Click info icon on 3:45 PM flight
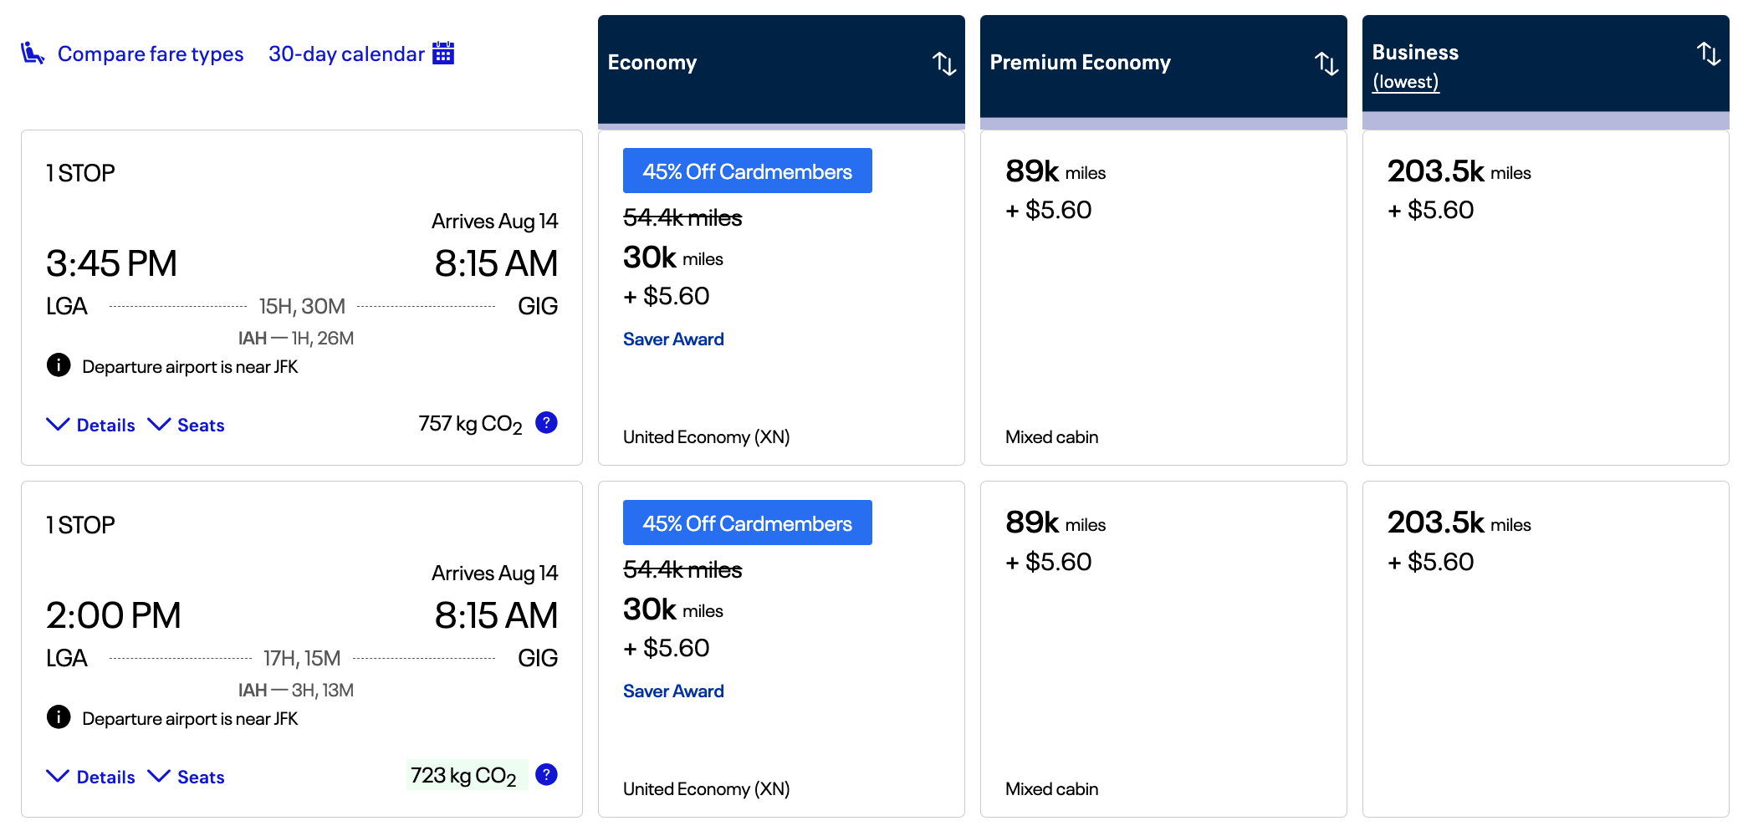Screen dimensions: 1748x826 [59, 365]
